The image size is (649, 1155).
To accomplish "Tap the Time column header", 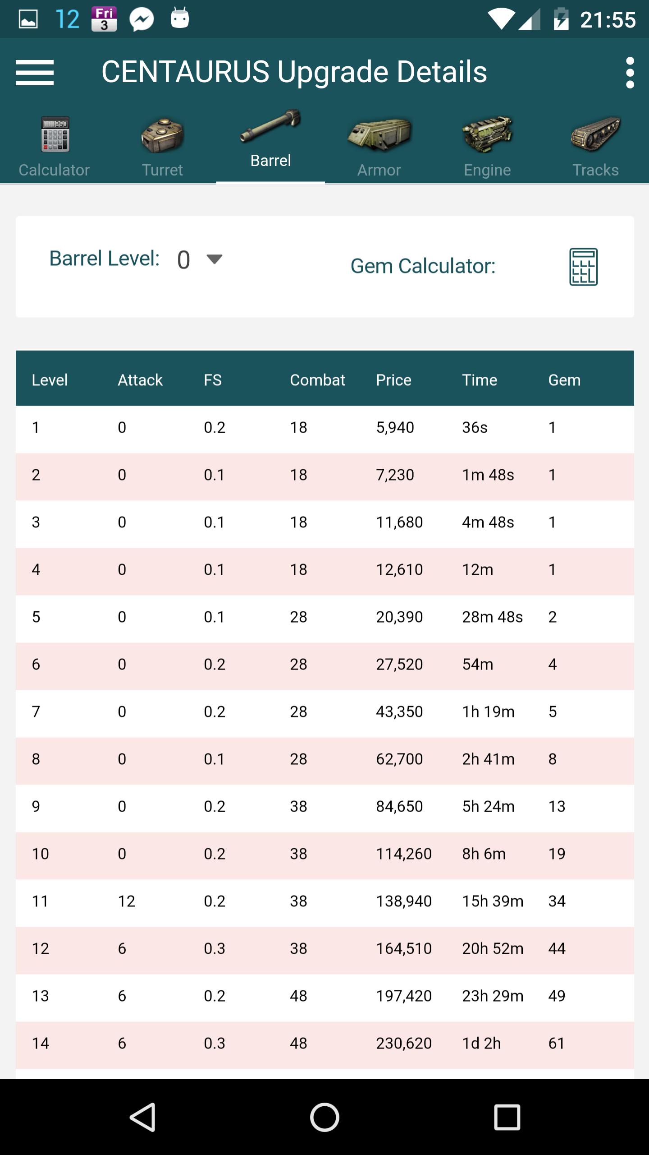I will (x=480, y=380).
